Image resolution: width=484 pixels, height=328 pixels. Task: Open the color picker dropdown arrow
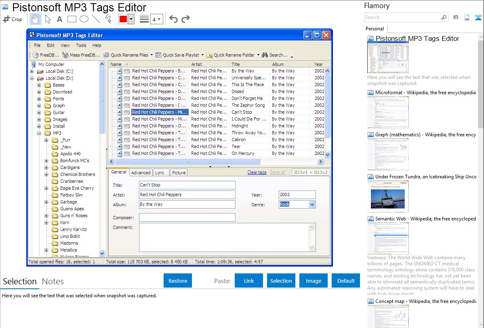click(131, 19)
